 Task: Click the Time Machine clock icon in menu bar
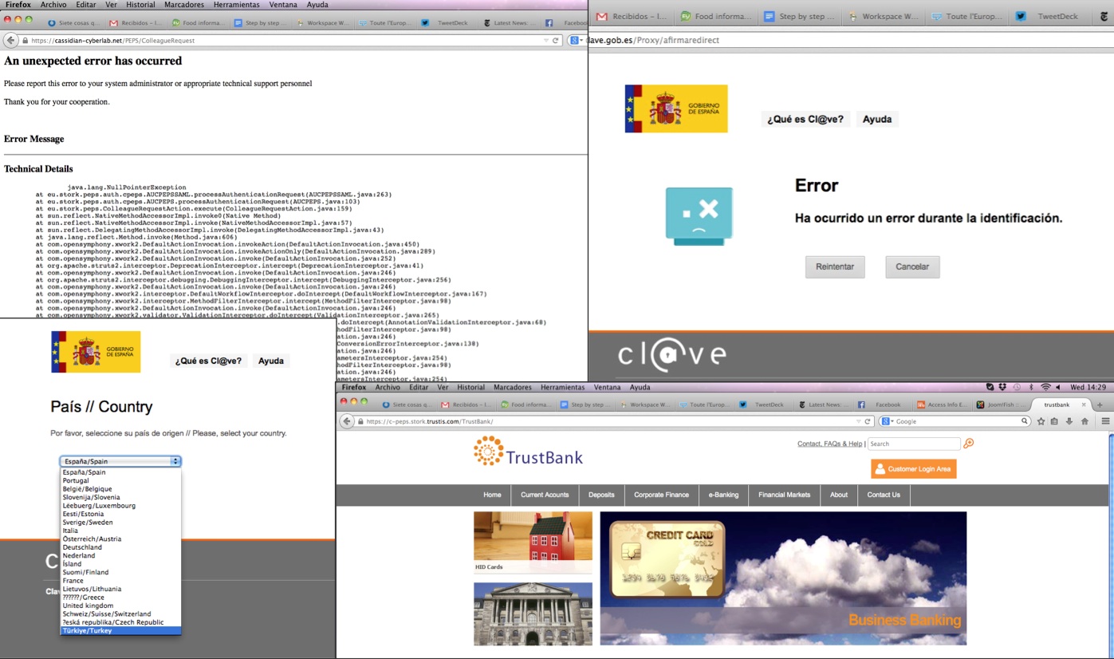point(1017,387)
